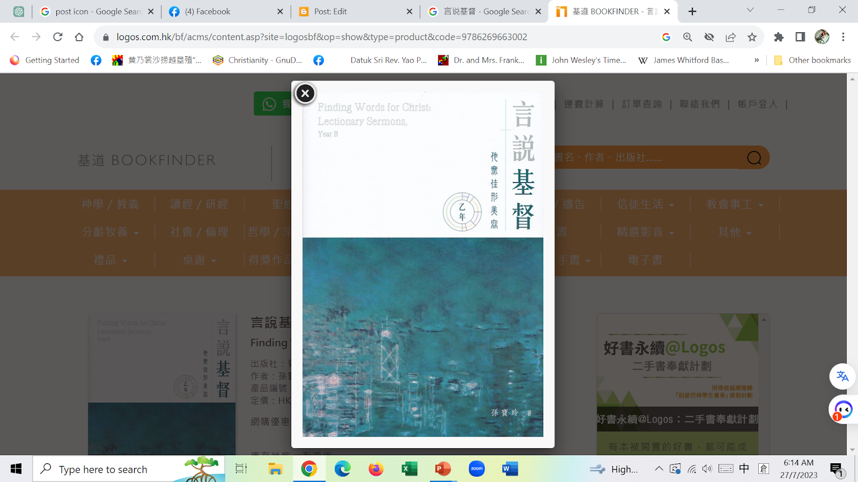Open Firefox from taskbar
The image size is (858, 482).
[x=376, y=469]
